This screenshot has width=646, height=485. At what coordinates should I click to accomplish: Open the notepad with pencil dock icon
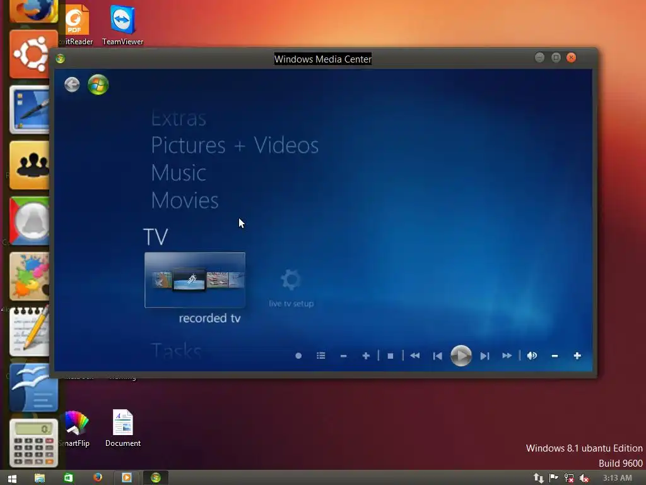click(x=30, y=332)
